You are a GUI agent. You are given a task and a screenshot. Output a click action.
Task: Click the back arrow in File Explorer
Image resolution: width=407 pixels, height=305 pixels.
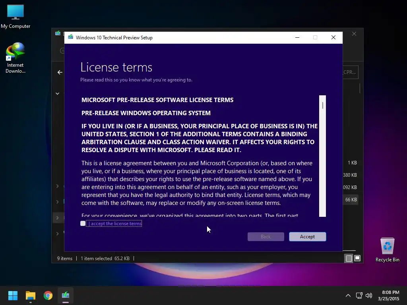tap(60, 72)
